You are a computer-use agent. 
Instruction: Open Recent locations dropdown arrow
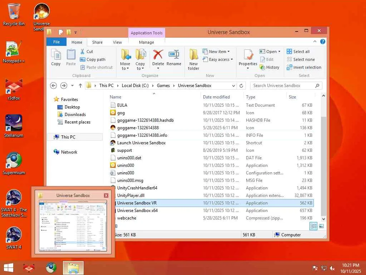(x=72, y=86)
